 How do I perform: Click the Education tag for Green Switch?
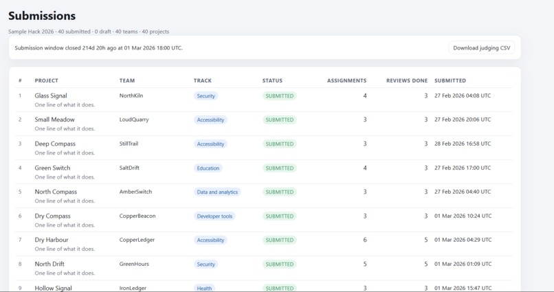[208, 168]
